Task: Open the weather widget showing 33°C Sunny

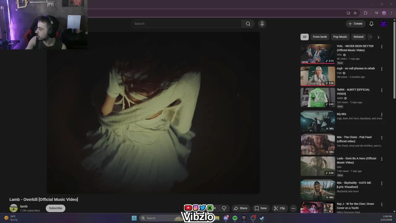Action: pos(11,218)
